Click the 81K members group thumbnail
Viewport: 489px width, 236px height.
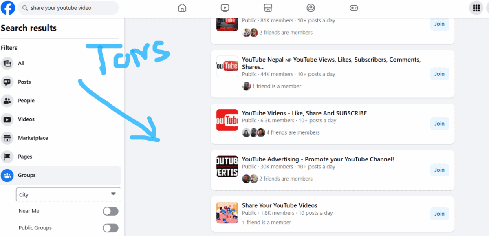coord(227,25)
